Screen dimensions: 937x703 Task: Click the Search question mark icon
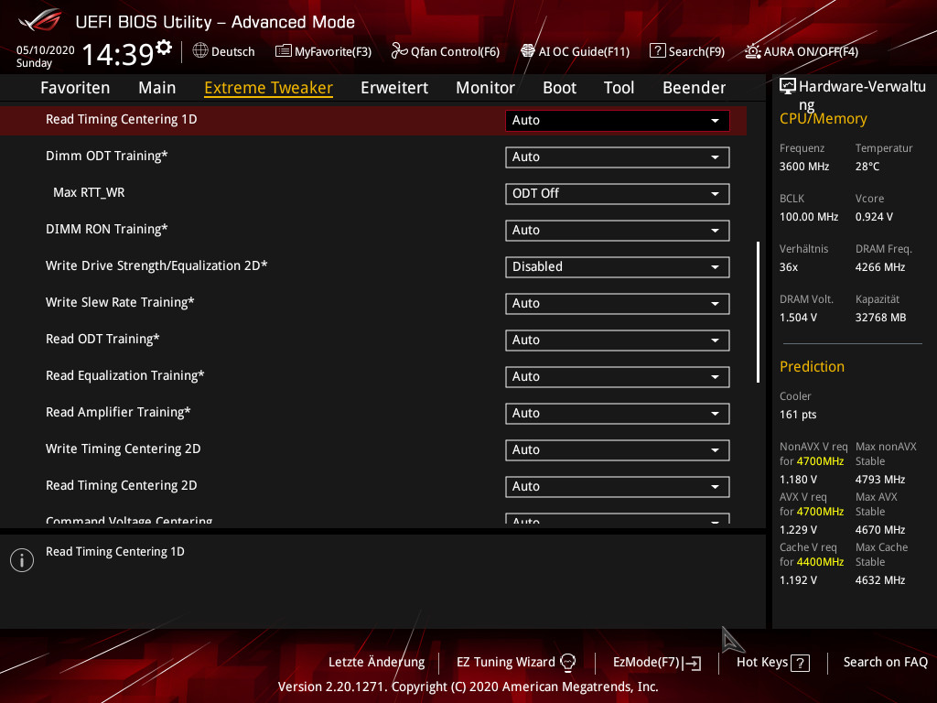(657, 51)
